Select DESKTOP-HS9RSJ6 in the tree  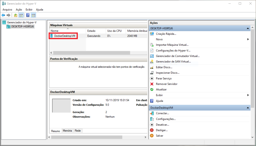(23, 26)
